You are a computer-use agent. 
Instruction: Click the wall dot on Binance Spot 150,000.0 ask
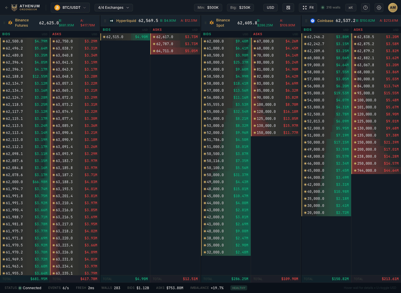255,133
